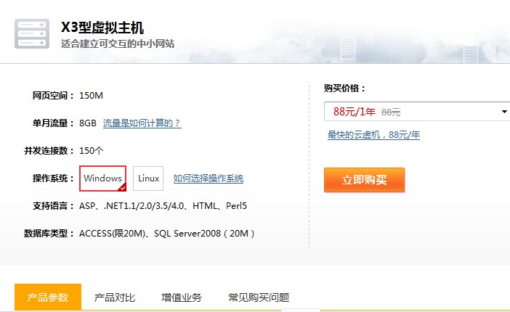Switch to the 产品对比 tab
Viewport: 510px width, 312px height.
115,297
